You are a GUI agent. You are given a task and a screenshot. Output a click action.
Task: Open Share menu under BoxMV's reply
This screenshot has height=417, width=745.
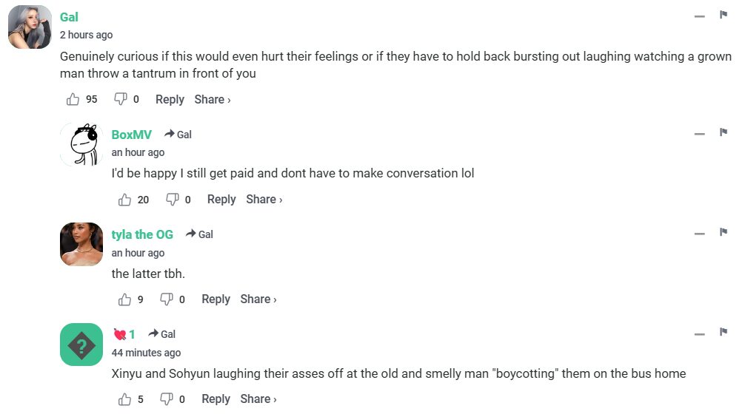[x=264, y=199]
